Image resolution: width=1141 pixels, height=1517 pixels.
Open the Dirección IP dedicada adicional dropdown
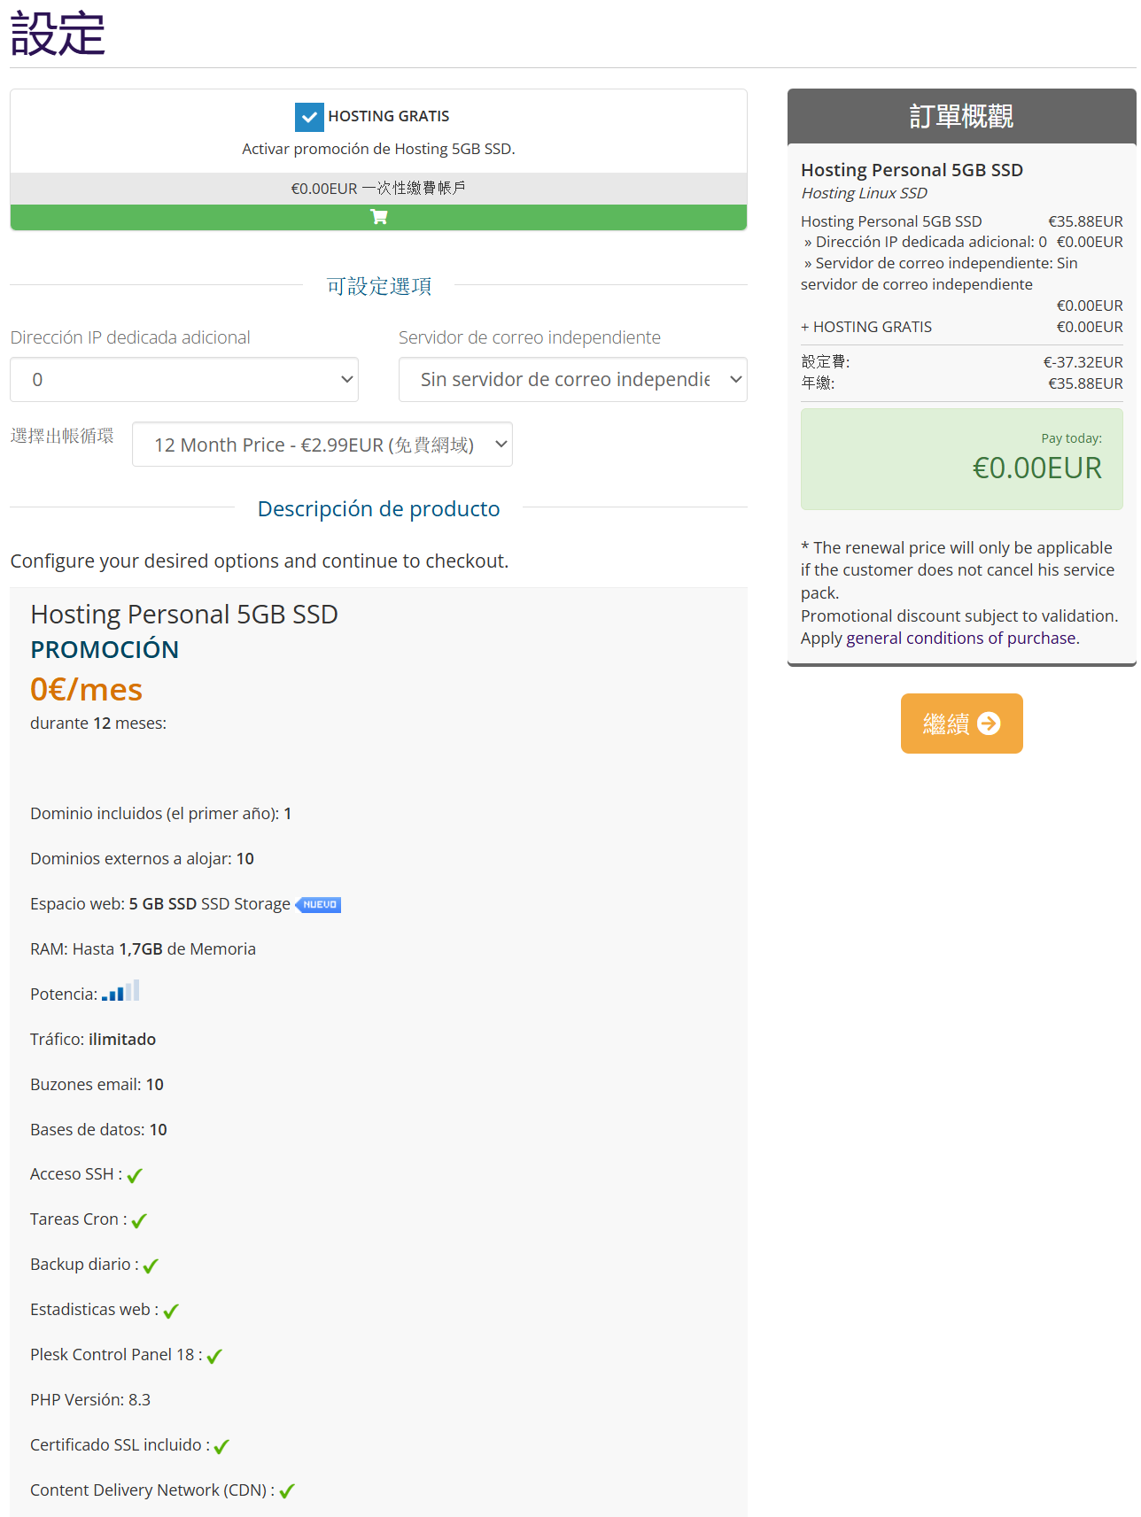(184, 380)
